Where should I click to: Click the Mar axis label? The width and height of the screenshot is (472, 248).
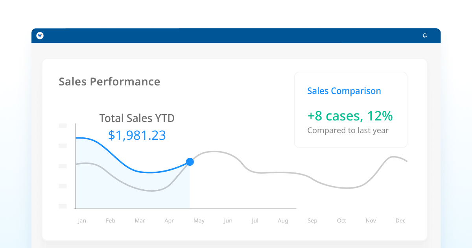click(140, 221)
